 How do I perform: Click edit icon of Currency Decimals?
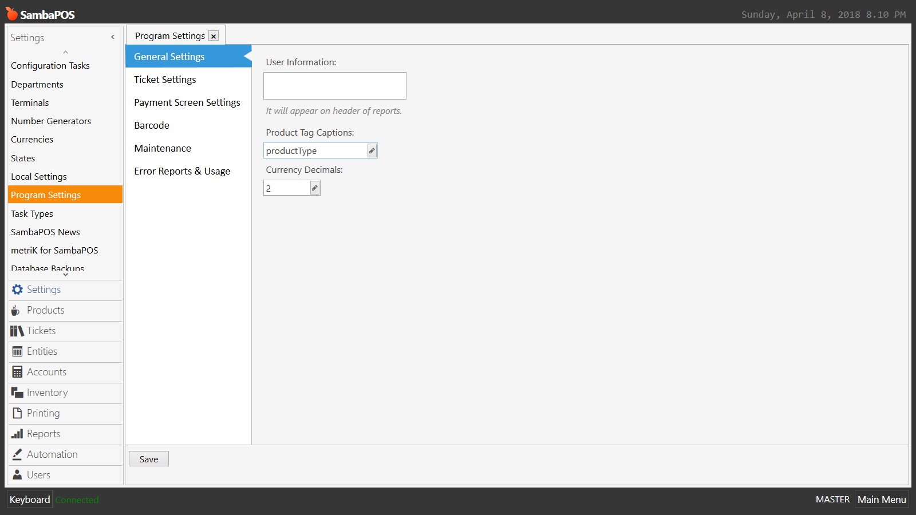point(314,188)
